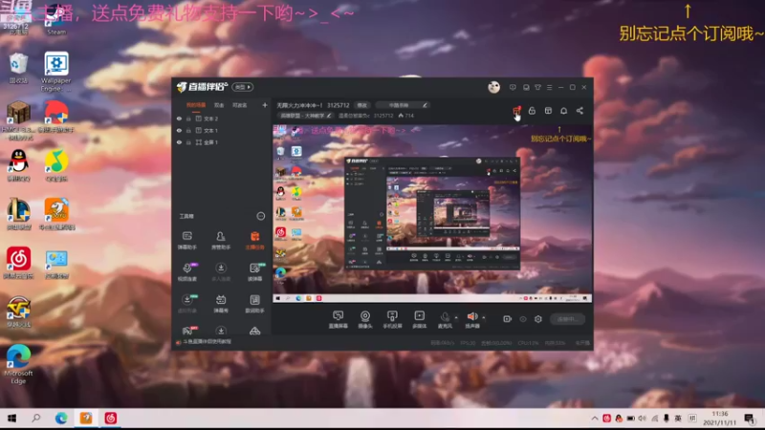Open NetEase Cloud Music from the taskbar

coord(111,419)
